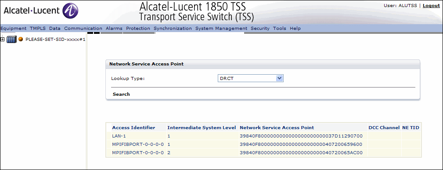Click the Lookup Type label

[128, 78]
